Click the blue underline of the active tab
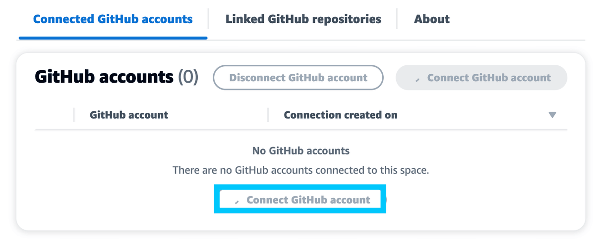 pyautogui.click(x=113, y=38)
